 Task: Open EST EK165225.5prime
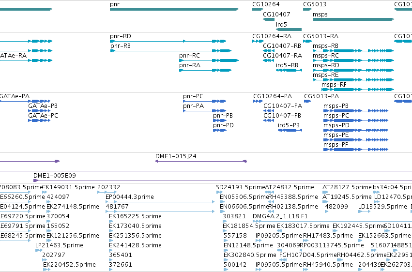(x=110, y=221)
